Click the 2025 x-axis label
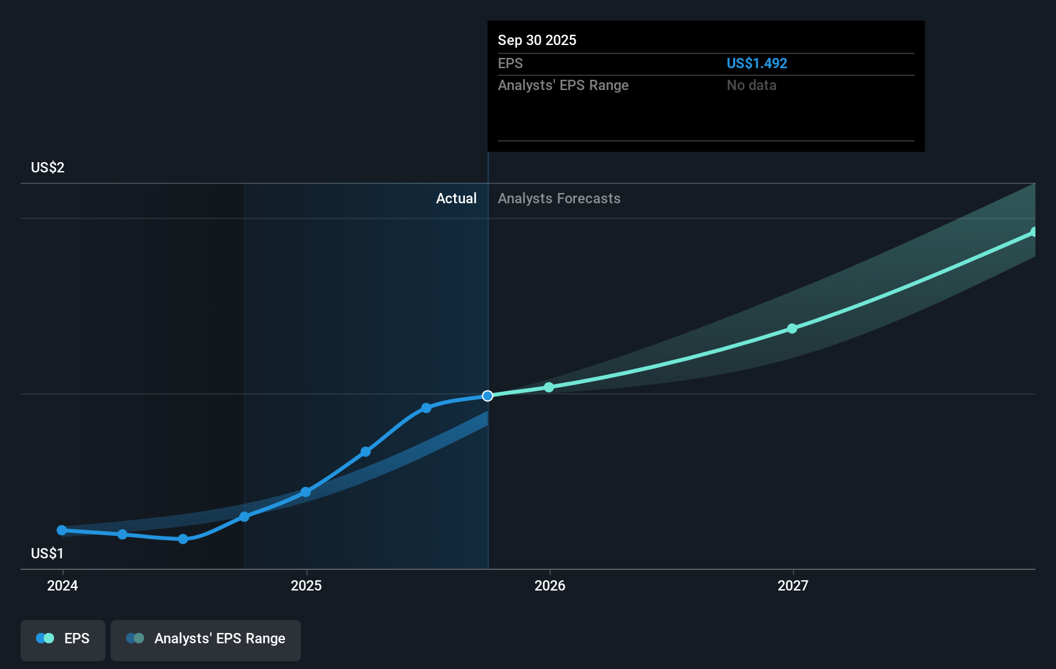 [306, 585]
